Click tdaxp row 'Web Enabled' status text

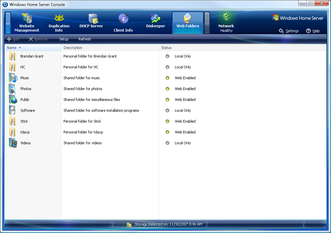[185, 132]
